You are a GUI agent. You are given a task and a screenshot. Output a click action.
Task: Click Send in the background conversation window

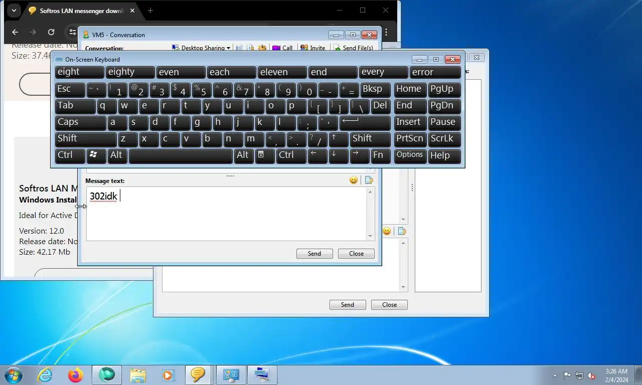pos(348,305)
